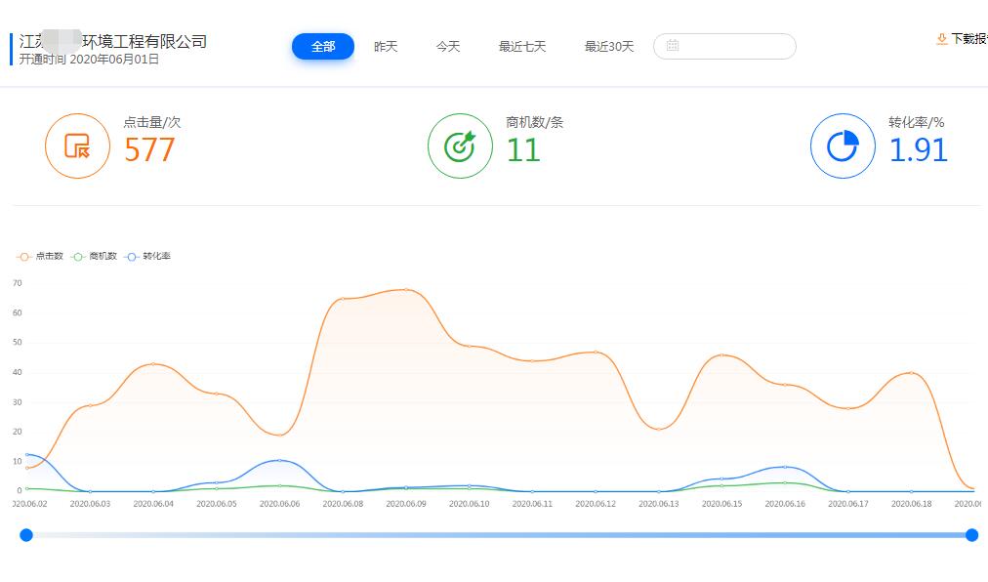Viewport: 988px width, 582px height.
Task: Click the green target leads icon
Action: tap(460, 146)
